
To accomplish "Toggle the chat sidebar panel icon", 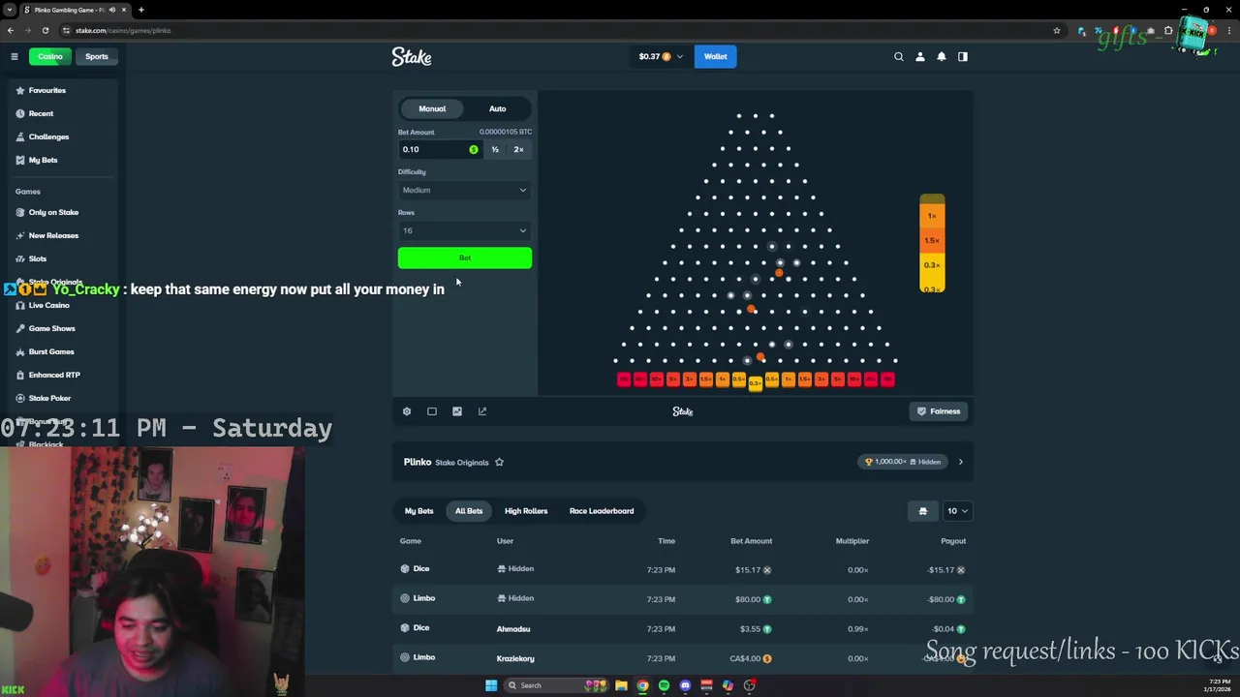I will 963,56.
